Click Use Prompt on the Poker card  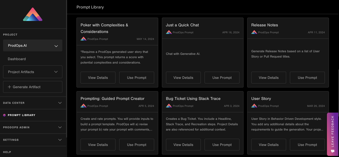pyautogui.click(x=137, y=78)
